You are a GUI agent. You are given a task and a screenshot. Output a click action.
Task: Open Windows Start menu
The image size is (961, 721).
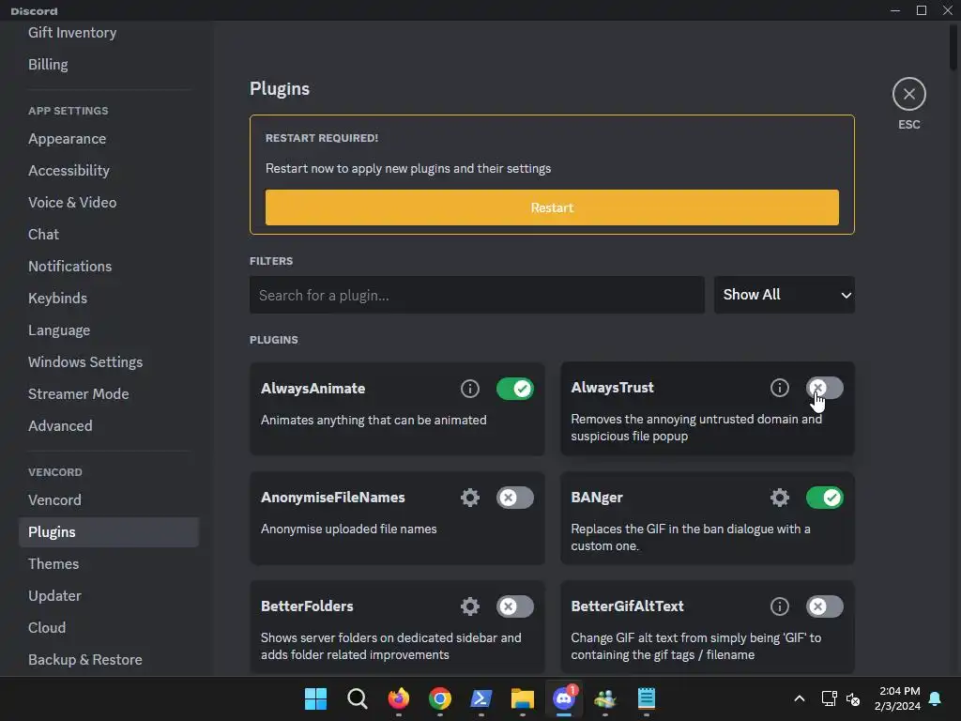pos(315,698)
